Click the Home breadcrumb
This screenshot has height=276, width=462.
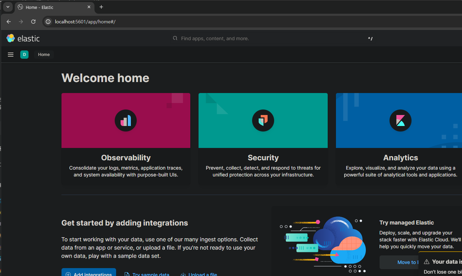click(x=44, y=55)
